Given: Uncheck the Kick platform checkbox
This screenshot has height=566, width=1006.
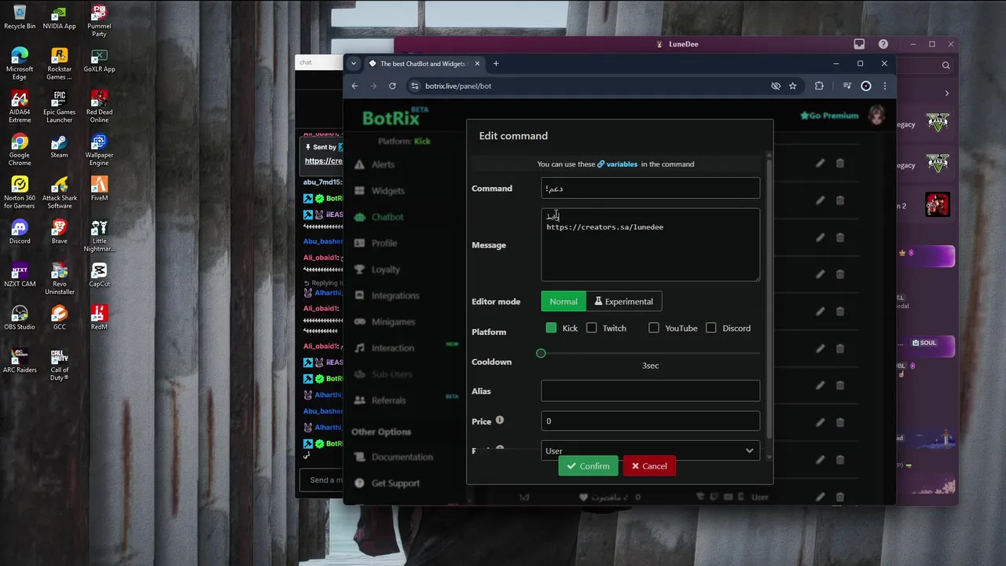Looking at the screenshot, I should [x=551, y=328].
